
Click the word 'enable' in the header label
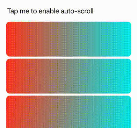click(x=49, y=11)
